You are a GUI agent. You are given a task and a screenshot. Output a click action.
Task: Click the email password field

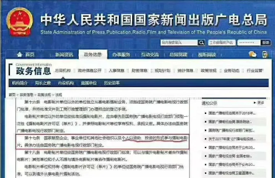pyautogui.click(x=249, y=43)
